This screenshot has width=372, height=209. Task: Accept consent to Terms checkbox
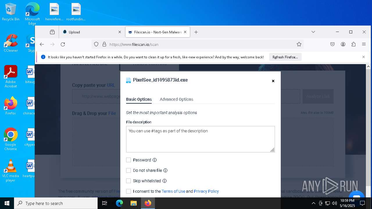point(128,191)
